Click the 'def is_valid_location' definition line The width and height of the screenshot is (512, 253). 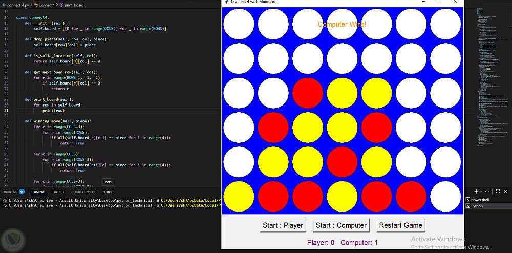tap(61, 56)
